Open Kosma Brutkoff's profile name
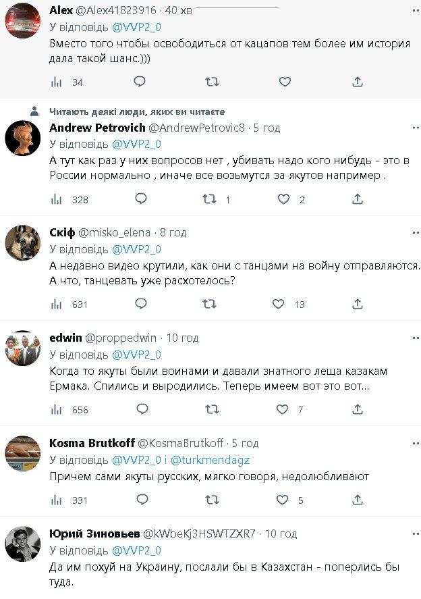This screenshot has width=421, height=599. point(92,443)
